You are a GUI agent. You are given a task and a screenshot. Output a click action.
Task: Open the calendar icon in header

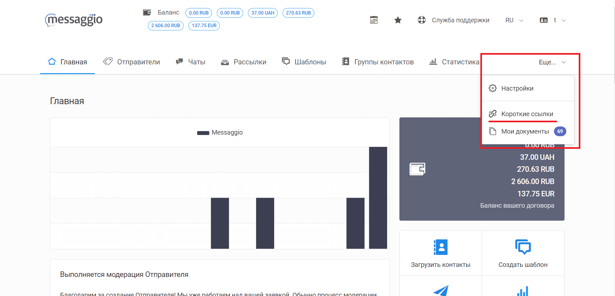374,20
